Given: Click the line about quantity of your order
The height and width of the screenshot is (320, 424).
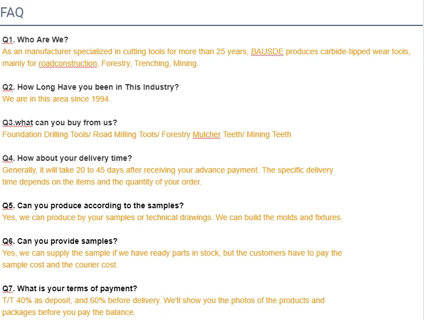Looking at the screenshot, I should (x=102, y=182).
